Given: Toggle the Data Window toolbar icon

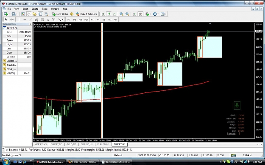Looking at the screenshot, I should point(29,14).
